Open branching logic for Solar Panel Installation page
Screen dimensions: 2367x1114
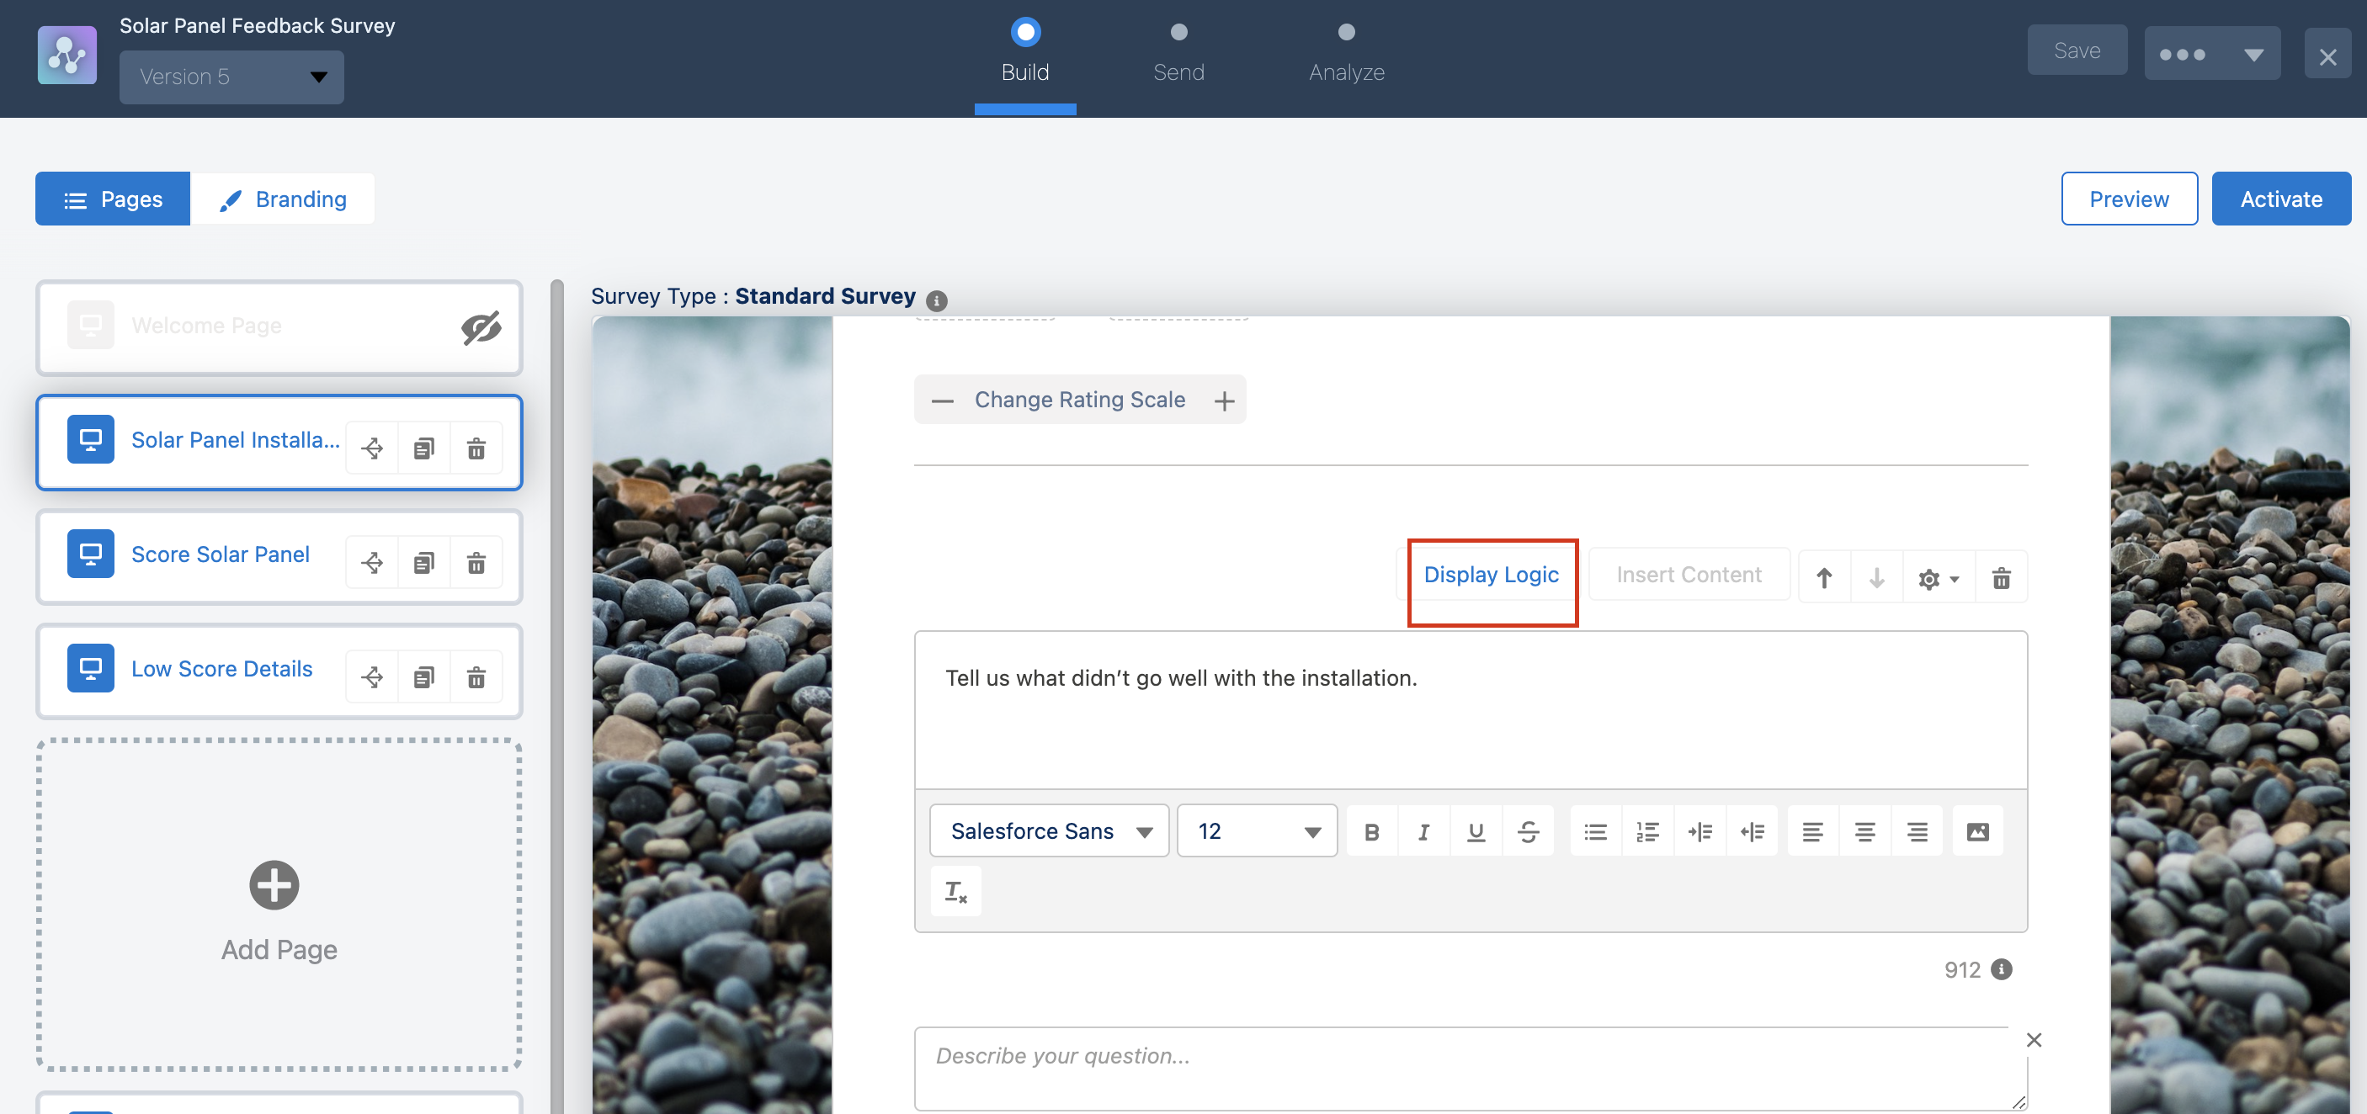(x=372, y=448)
